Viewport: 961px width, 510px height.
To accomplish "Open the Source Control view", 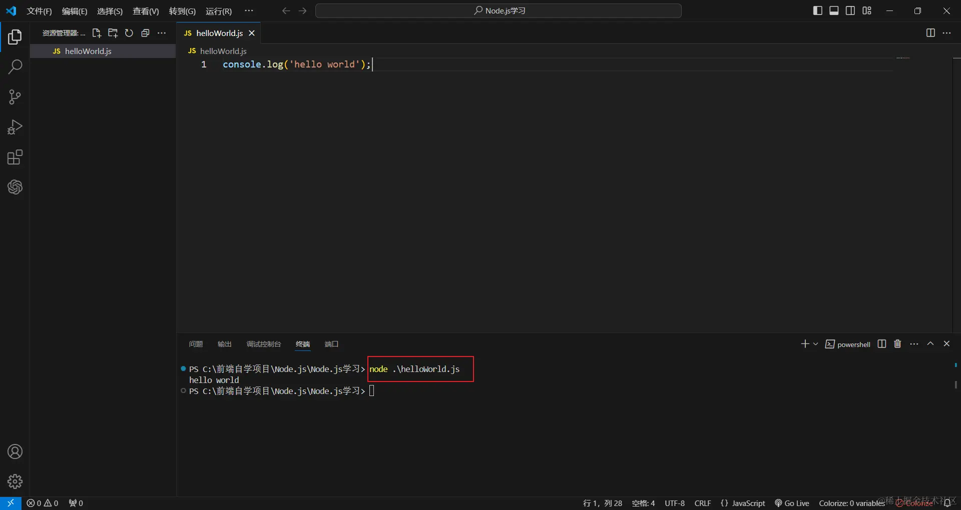I will click(15, 97).
